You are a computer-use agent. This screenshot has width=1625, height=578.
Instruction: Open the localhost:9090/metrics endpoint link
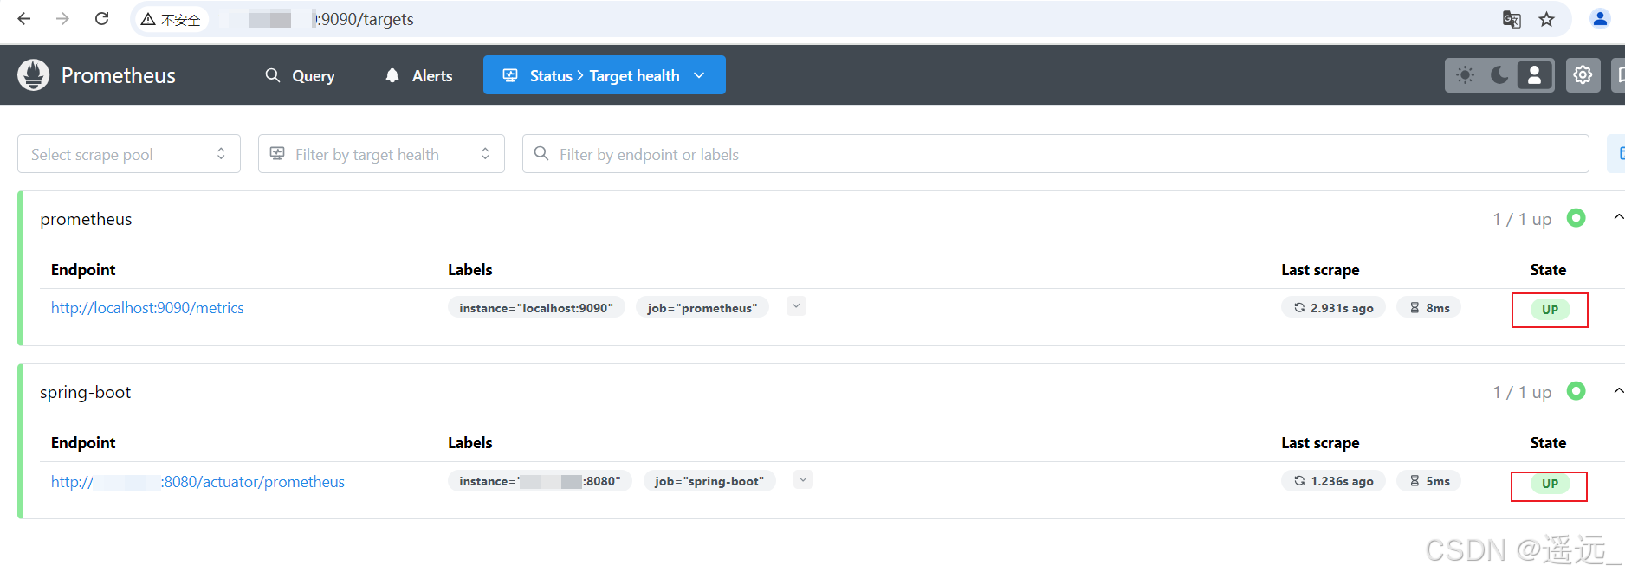147,308
